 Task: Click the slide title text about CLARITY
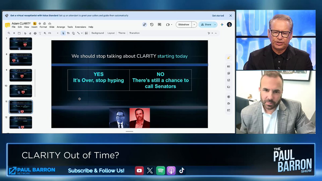pyautogui.click(x=130, y=56)
